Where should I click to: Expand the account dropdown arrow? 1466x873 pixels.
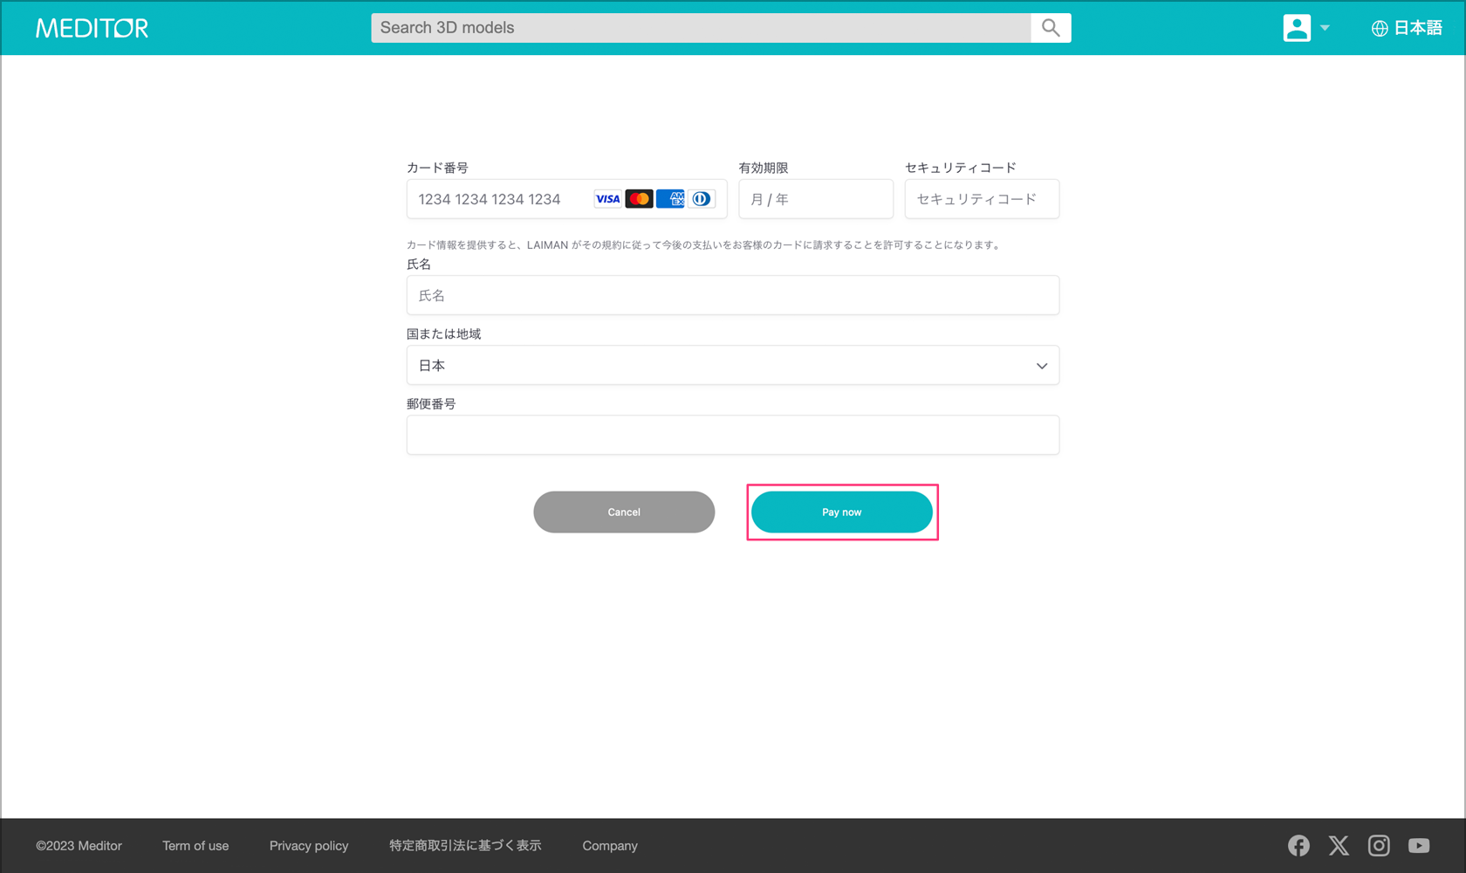1325,28
